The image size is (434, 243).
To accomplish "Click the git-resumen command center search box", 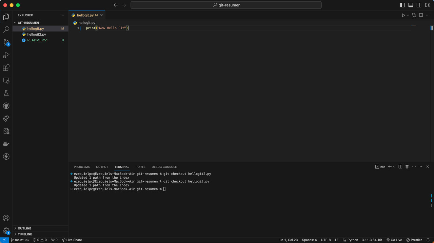I will (x=226, y=5).
